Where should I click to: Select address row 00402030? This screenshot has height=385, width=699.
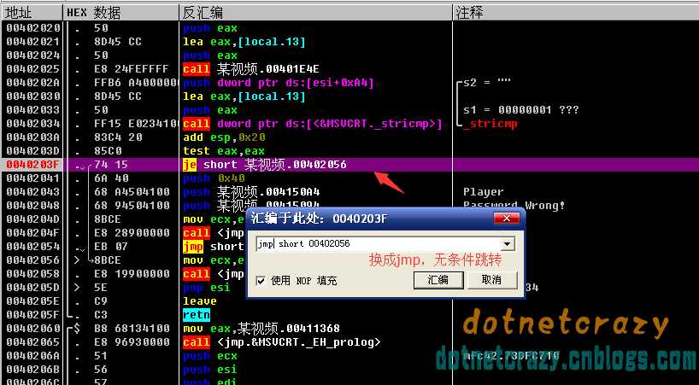[x=33, y=96]
